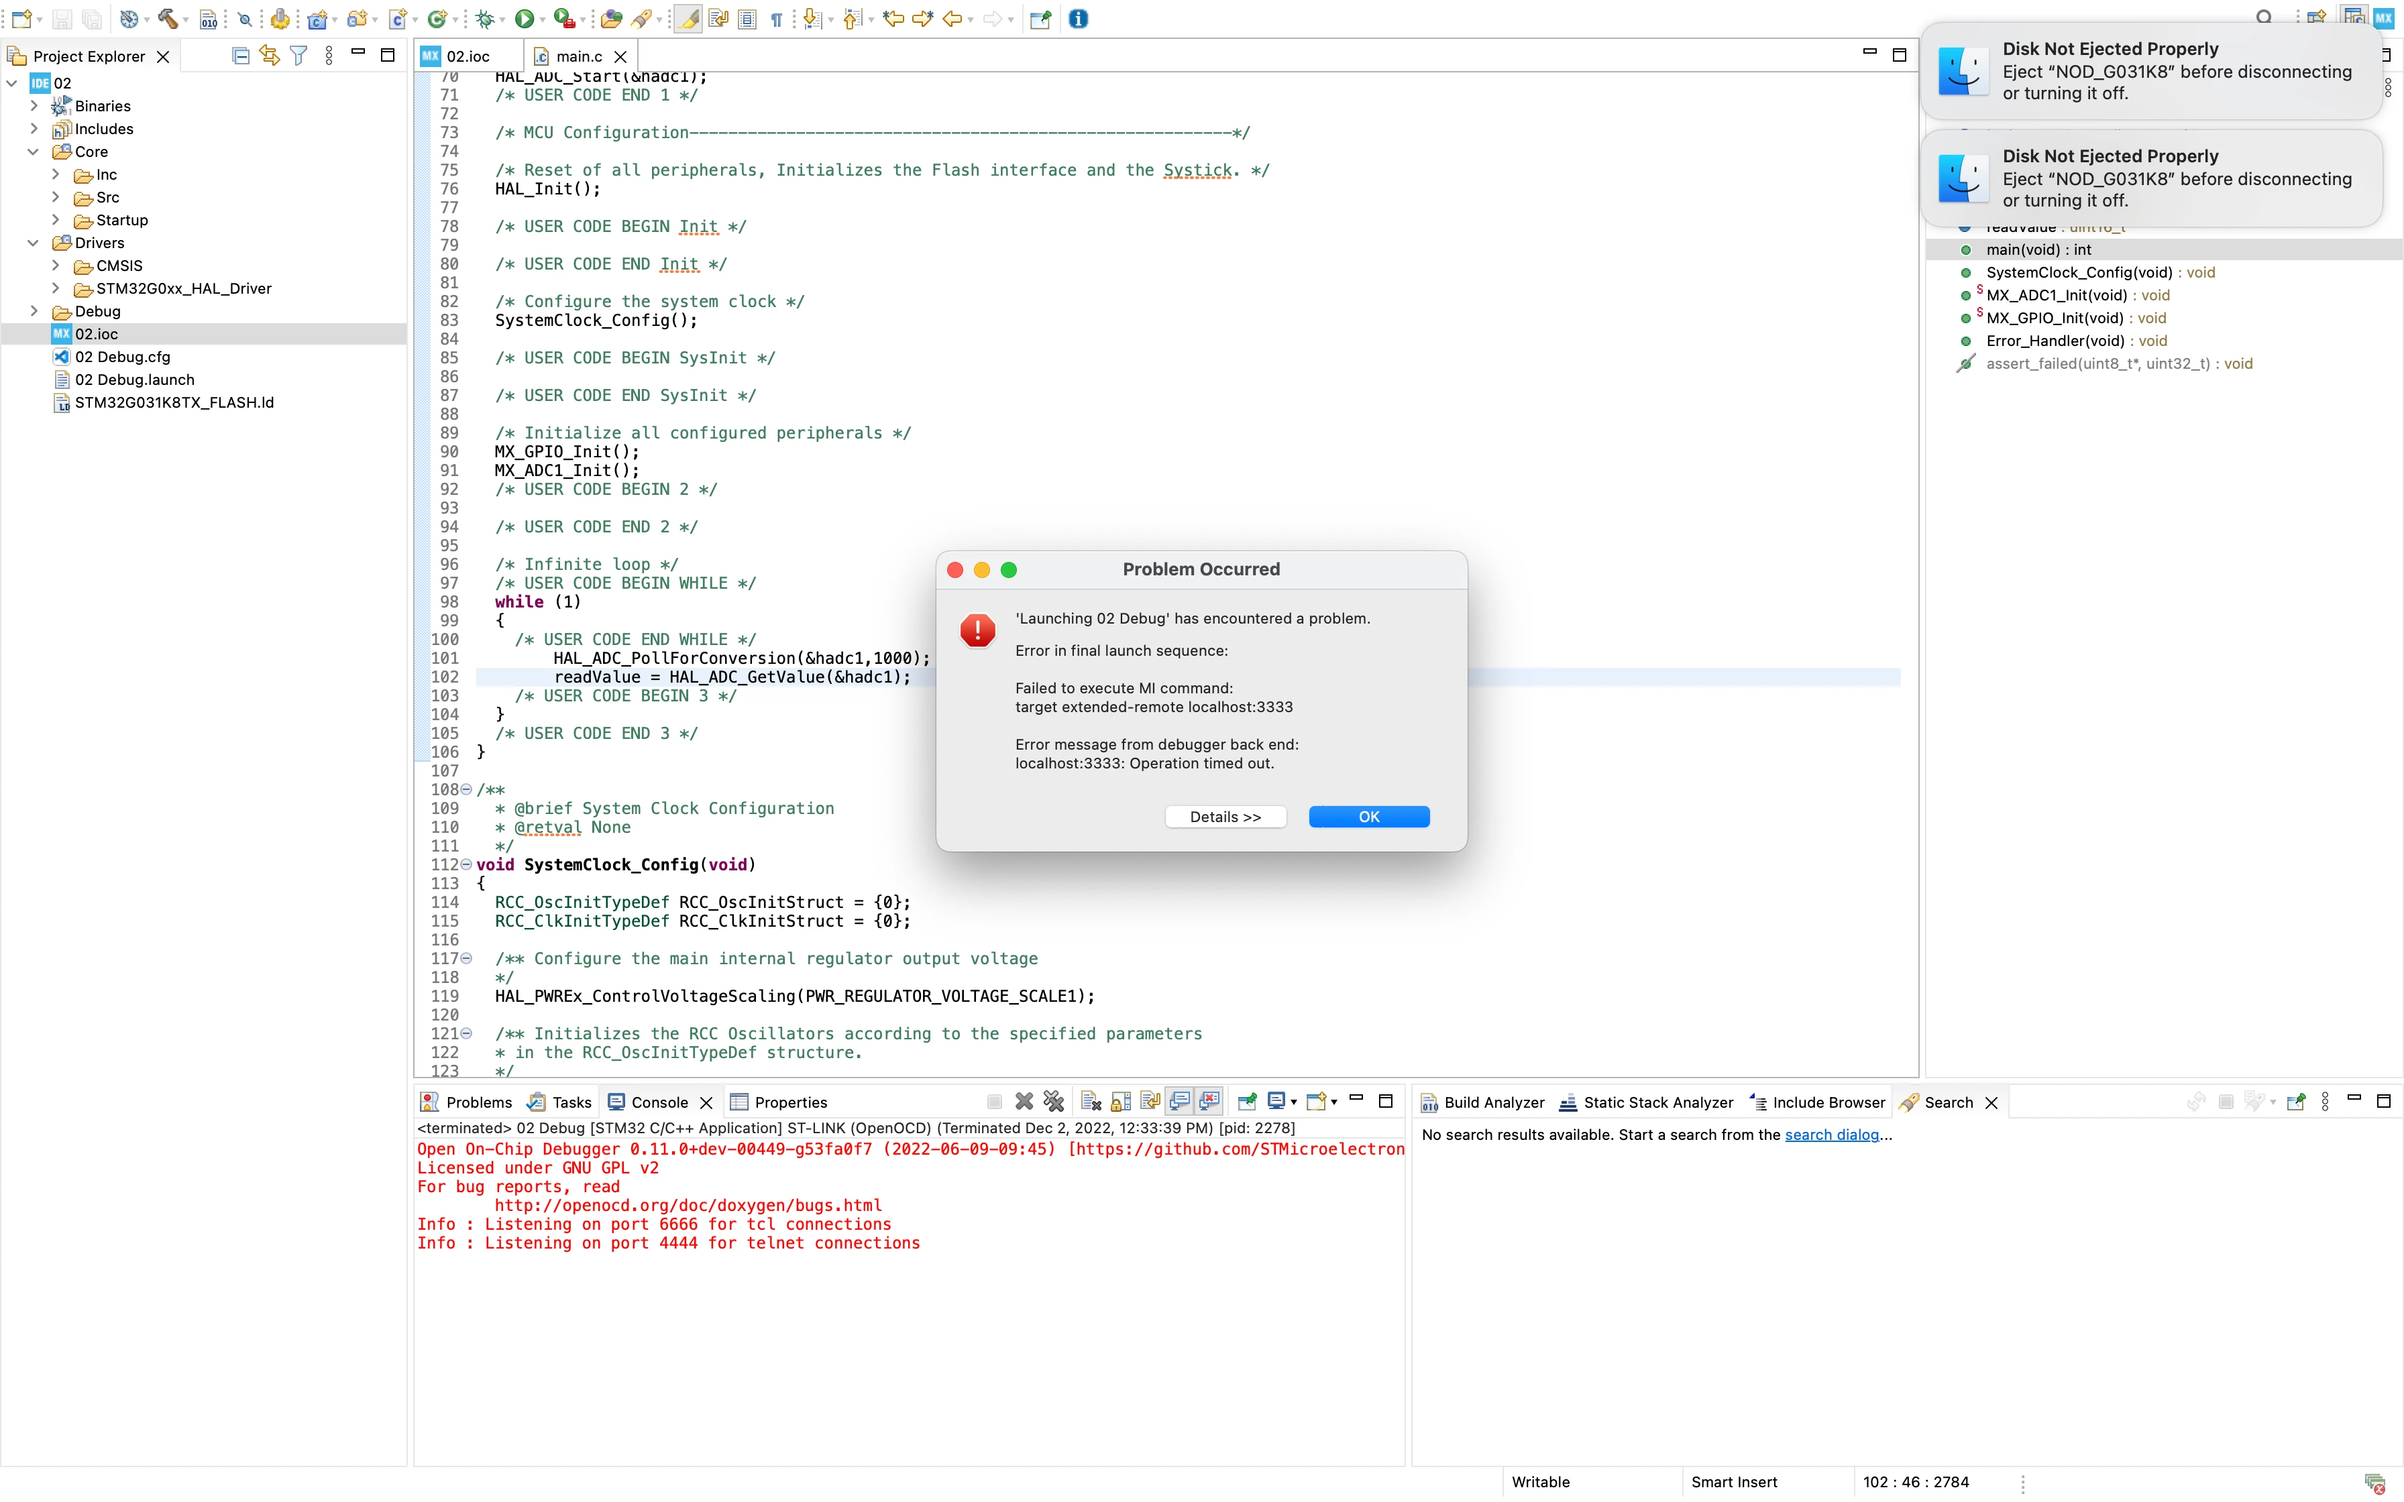The height and width of the screenshot is (1502, 2404).
Task: Expand the Binaries tree node
Action: (34, 105)
